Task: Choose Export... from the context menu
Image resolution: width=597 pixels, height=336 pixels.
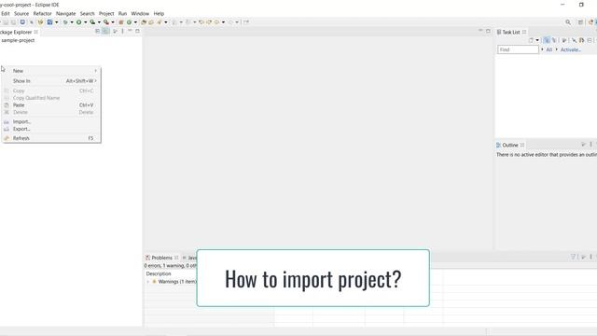Action: (21, 129)
